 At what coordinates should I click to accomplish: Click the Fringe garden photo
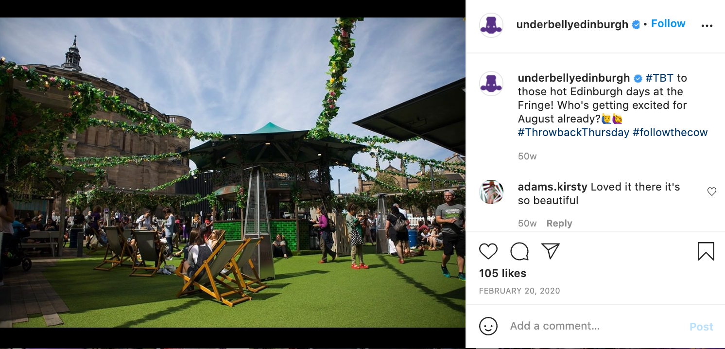click(233, 173)
